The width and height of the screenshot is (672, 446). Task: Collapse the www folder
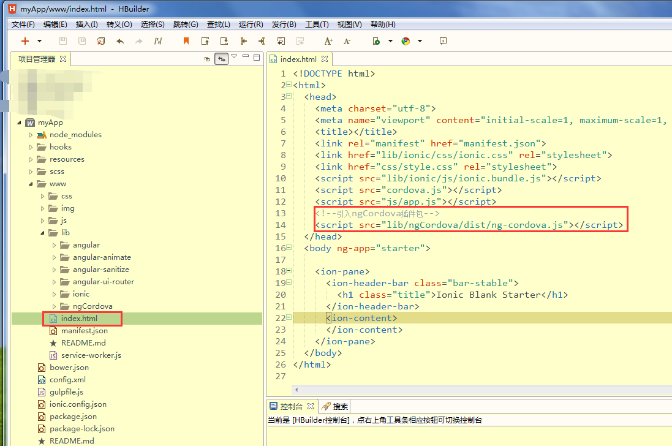click(31, 184)
